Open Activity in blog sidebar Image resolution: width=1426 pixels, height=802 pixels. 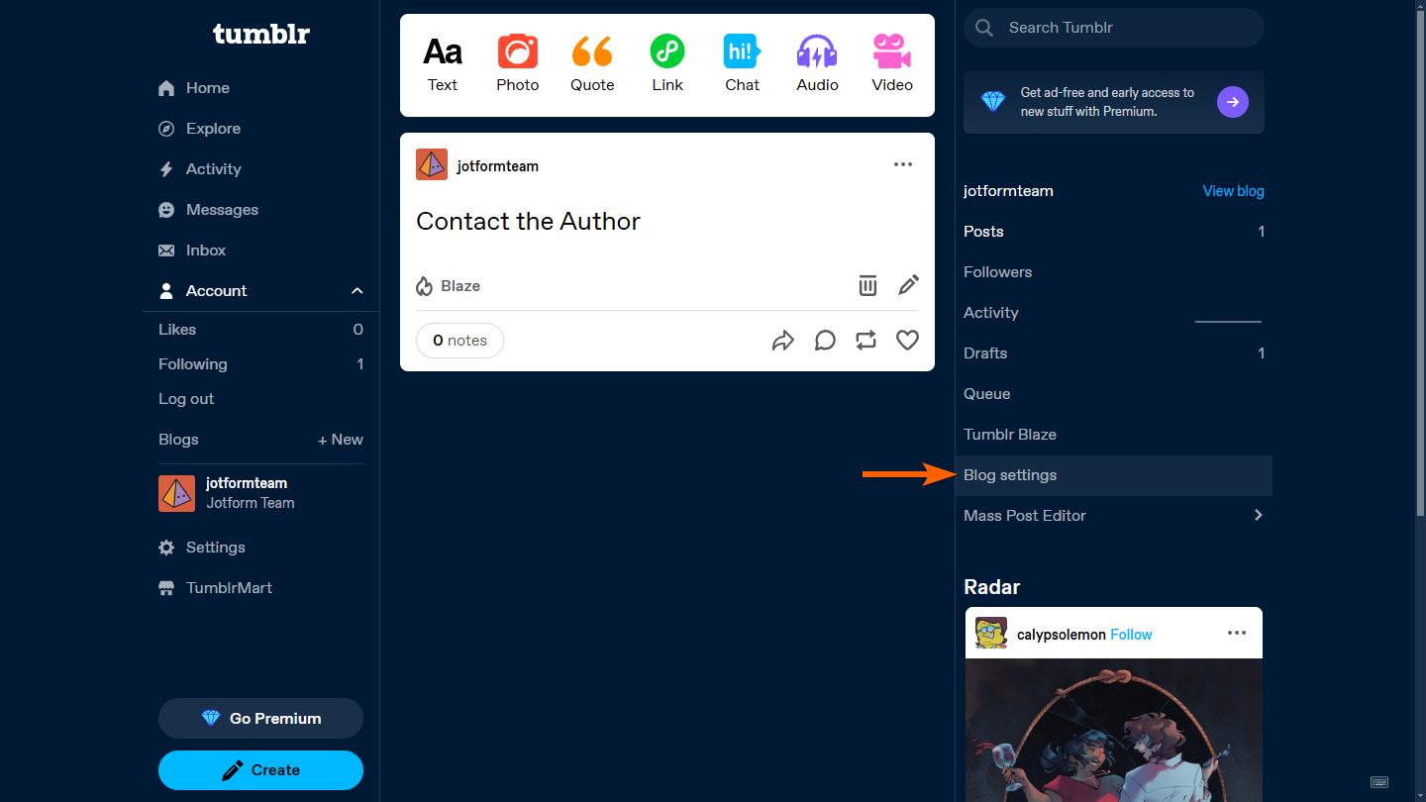1114,313
